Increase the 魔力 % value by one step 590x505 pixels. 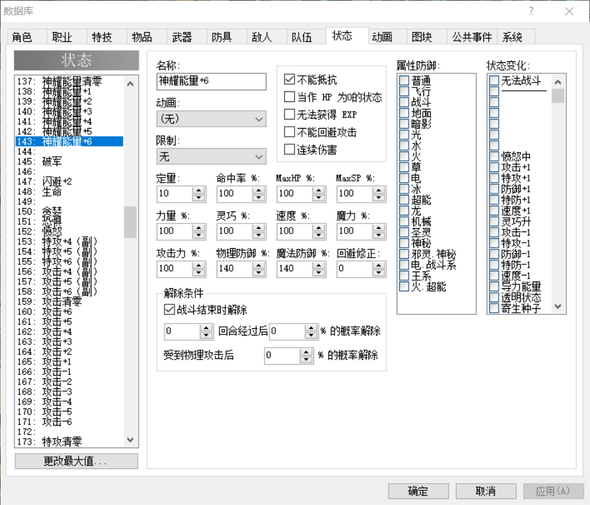point(379,228)
